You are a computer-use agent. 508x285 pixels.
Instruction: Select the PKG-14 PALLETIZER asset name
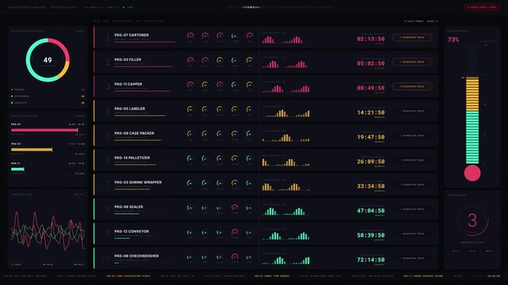(132, 158)
